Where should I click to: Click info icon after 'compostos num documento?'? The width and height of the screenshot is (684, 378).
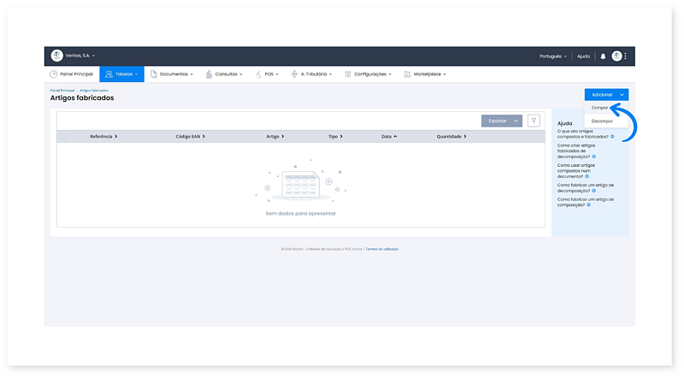587,176
